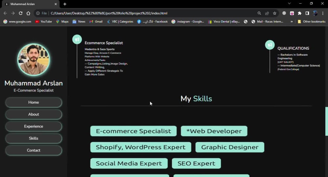Click the Muhammad Arslan name heading
This screenshot has width=328, height=177.
pos(33,83)
